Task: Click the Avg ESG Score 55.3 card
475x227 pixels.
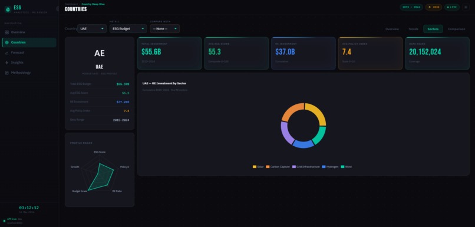Action: tap(236, 53)
